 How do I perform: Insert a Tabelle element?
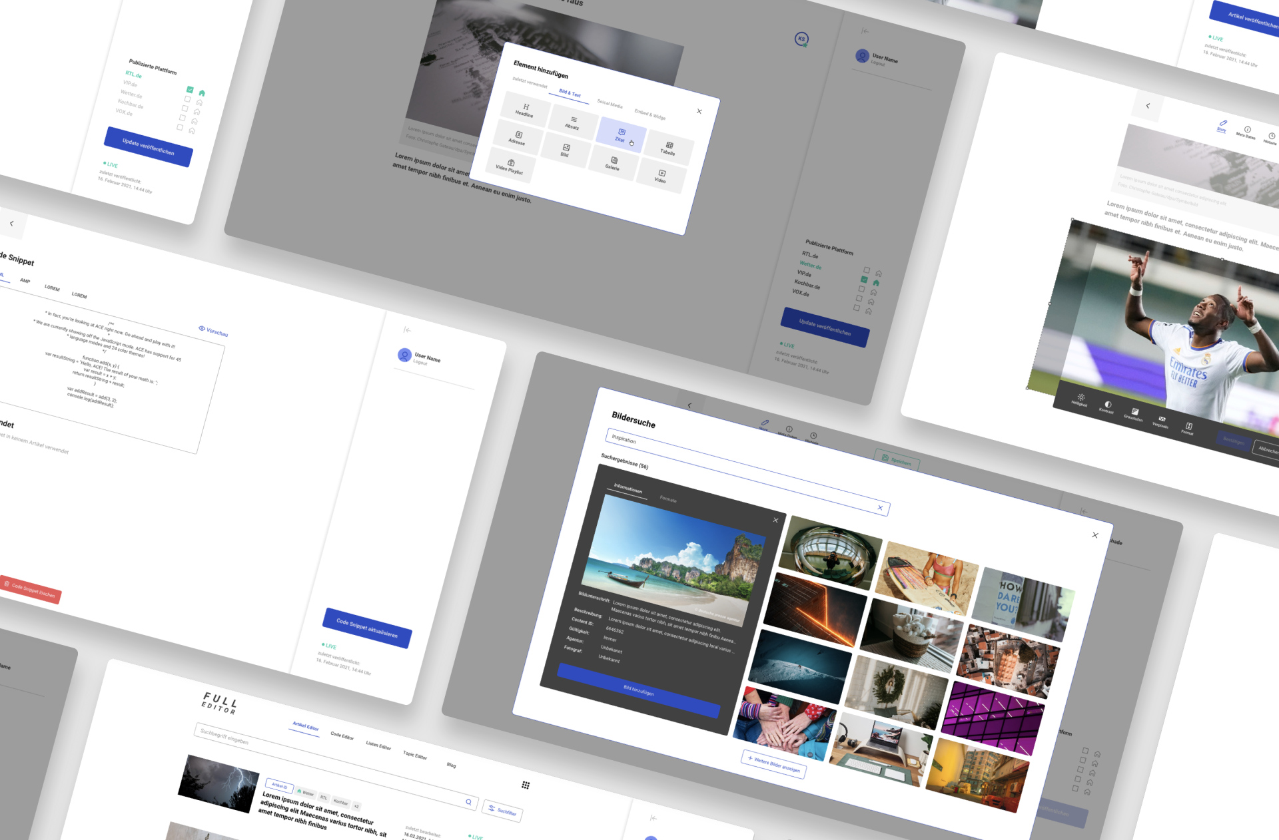click(x=668, y=148)
